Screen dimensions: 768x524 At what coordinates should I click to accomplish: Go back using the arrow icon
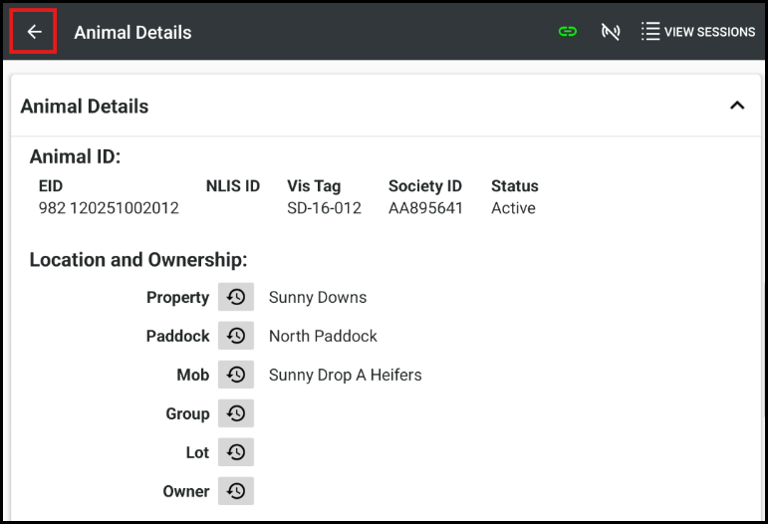click(x=34, y=32)
